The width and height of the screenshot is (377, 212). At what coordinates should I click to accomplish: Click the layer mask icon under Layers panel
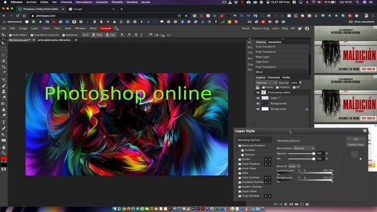[x=291, y=204]
